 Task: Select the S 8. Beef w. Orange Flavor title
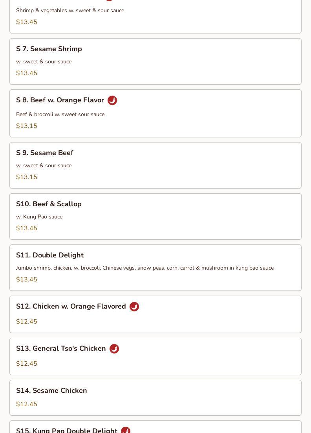[x=60, y=100]
